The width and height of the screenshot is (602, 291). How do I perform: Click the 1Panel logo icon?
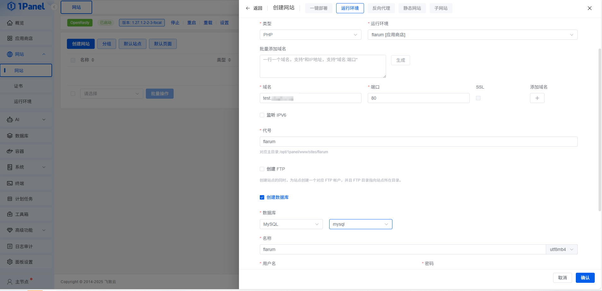point(11,6)
